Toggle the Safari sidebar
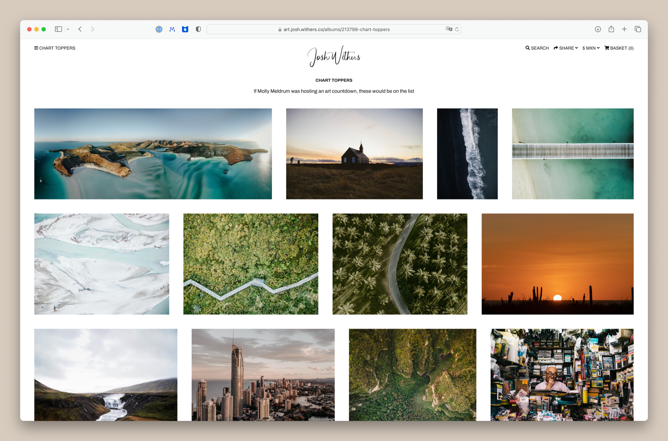Screen dimensions: 668x441 58,29
